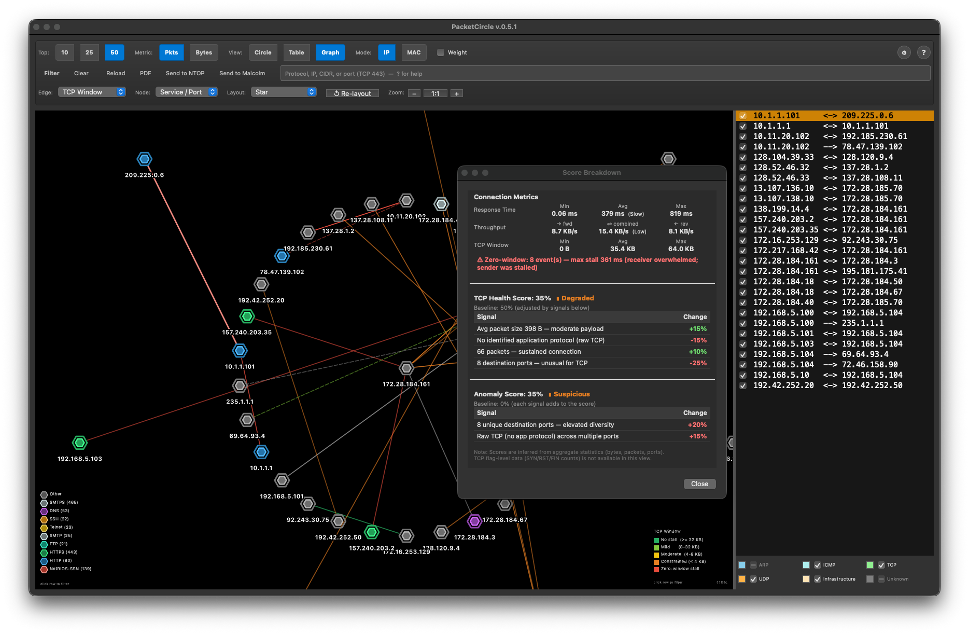Screen dimensions: 969x634
Task: Click the gray 192.42.252.20 node
Action: coord(261,284)
